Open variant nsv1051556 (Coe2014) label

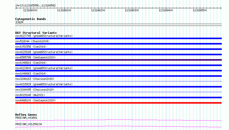[31, 47]
